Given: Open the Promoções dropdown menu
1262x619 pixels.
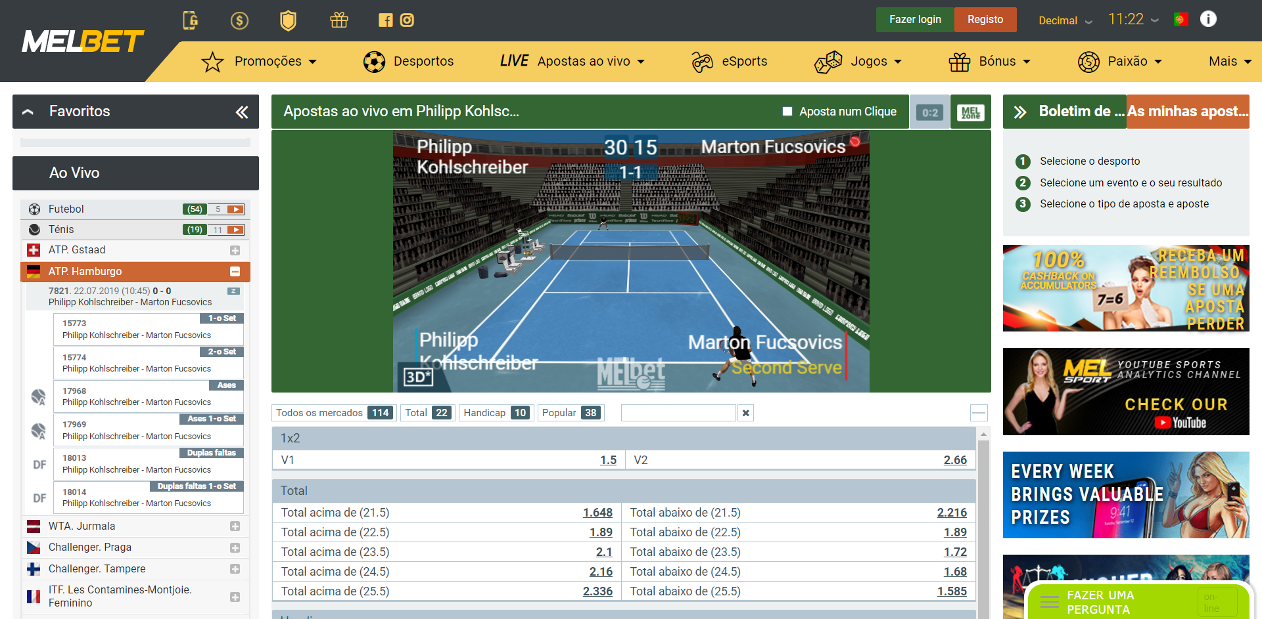Looking at the screenshot, I should [275, 61].
